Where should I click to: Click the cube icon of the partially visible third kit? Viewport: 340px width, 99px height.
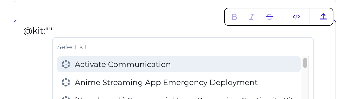(66, 98)
